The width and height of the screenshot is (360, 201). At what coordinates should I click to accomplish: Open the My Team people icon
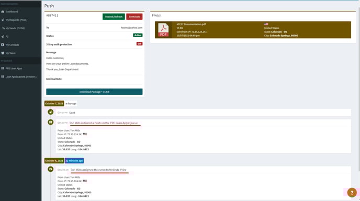point(3,53)
